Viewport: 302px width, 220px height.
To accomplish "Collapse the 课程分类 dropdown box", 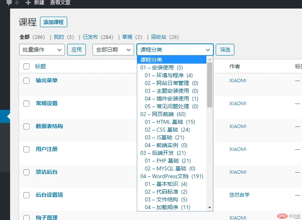I will click(x=175, y=50).
